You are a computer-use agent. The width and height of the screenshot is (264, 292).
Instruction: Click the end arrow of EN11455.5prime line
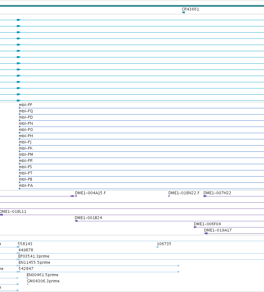179,266
